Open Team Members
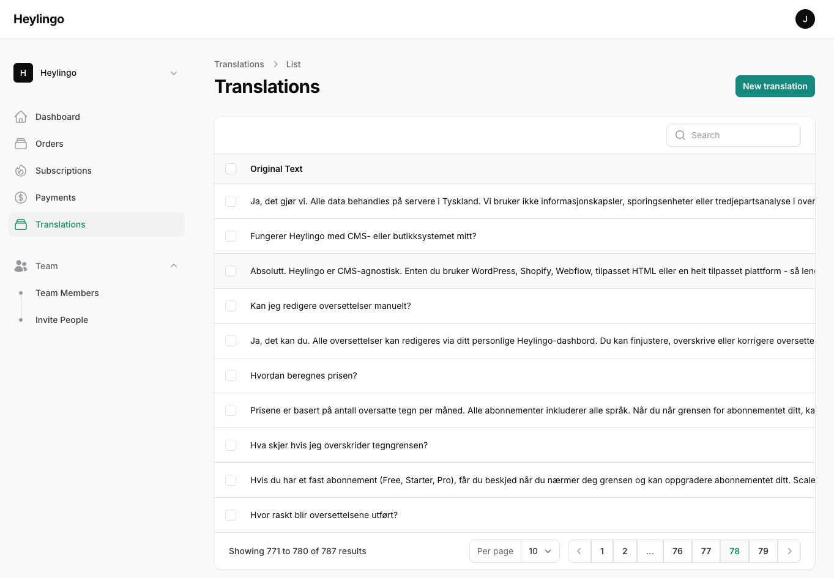This screenshot has width=834, height=578. [97, 293]
